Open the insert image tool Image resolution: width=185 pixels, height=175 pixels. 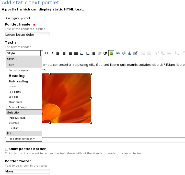(111, 53)
